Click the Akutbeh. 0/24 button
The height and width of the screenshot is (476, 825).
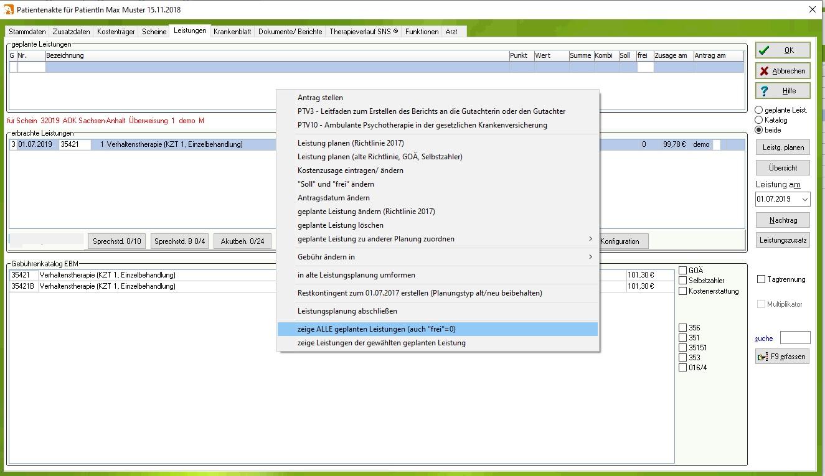[243, 241]
